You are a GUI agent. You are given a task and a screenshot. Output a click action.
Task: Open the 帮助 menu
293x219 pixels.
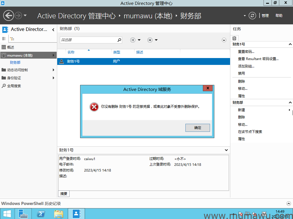(x=279, y=16)
